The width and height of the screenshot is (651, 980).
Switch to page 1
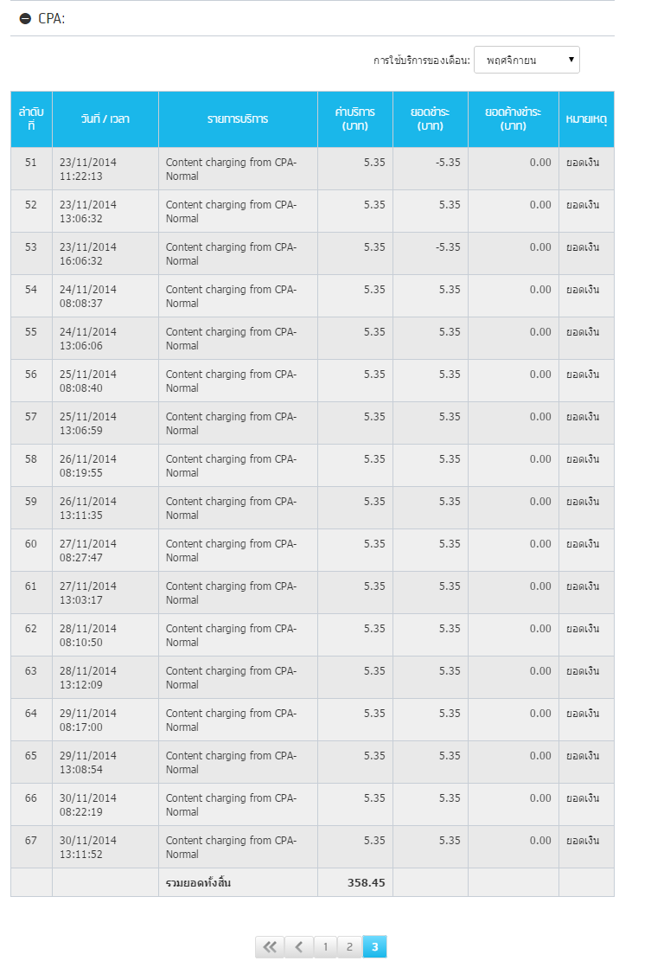coord(325,947)
